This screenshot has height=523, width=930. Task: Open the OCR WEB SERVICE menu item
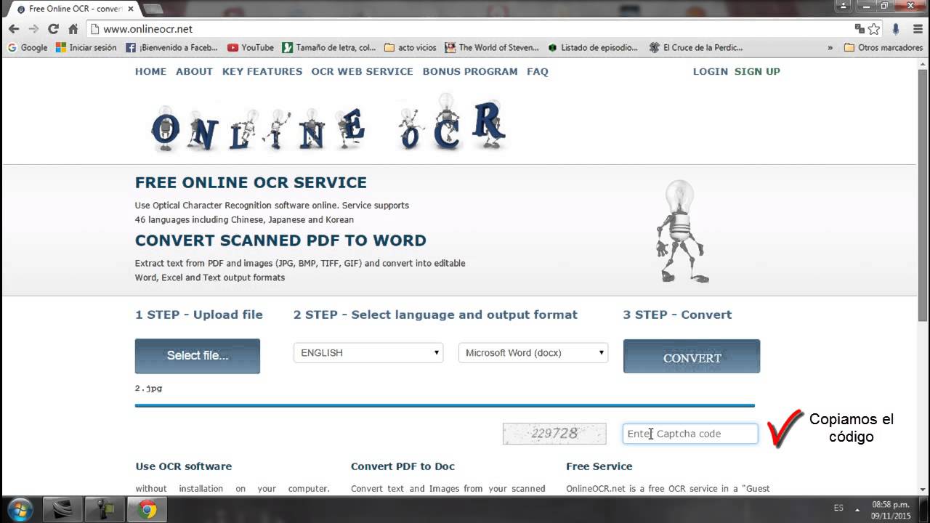[362, 71]
